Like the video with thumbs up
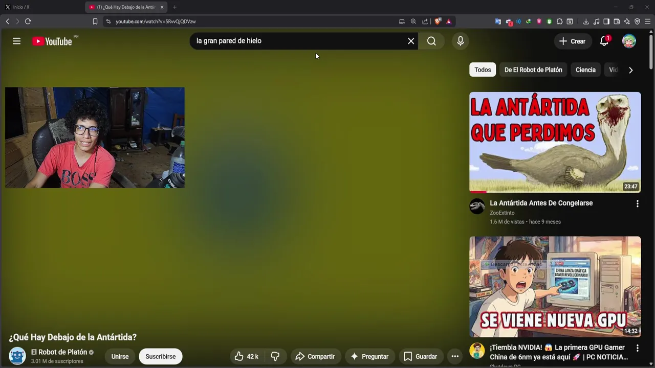This screenshot has height=368, width=655. coord(247,356)
